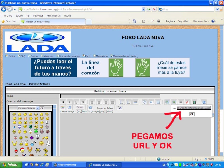Open the blank new tab button
The width and height of the screenshot is (224, 168).
click(x=88, y=22)
